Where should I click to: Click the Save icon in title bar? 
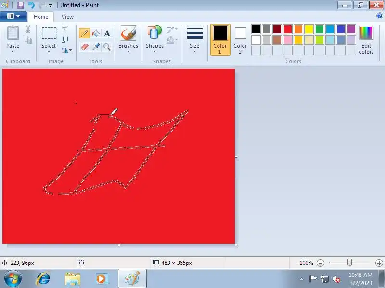21,5
